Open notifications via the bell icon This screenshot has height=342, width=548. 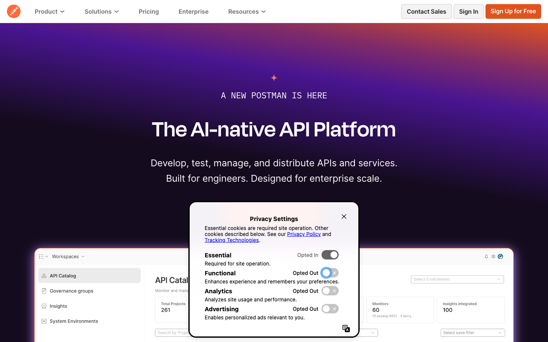click(x=486, y=256)
